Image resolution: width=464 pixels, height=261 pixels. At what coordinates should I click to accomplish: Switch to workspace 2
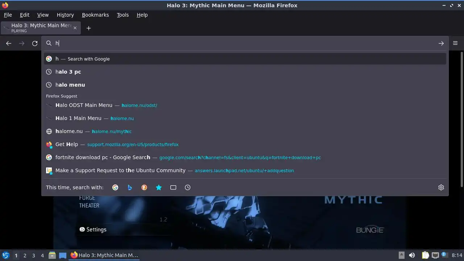click(x=25, y=256)
